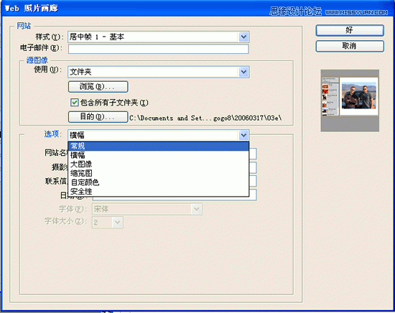
Task: Click the destination path text C:\Documents and Set...
Action: point(205,118)
